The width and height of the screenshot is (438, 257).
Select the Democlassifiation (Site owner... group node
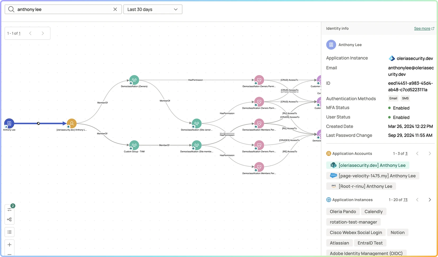click(x=196, y=123)
